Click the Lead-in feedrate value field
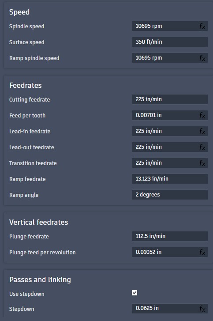Screen dimensions: 213x321 (x=165, y=131)
